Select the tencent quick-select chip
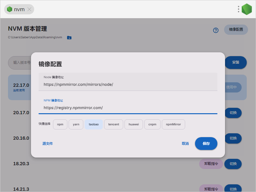Viewport: 256px width, 192px height. [114, 124]
